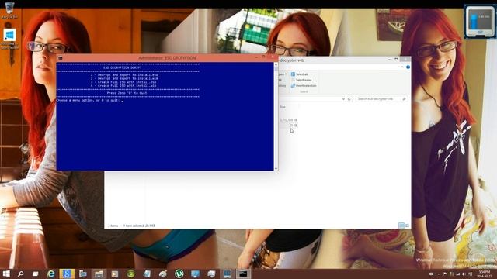The width and height of the screenshot is (497, 279).
Task: Click the decrypter-v4b Explorer title text
Action: coord(292,60)
